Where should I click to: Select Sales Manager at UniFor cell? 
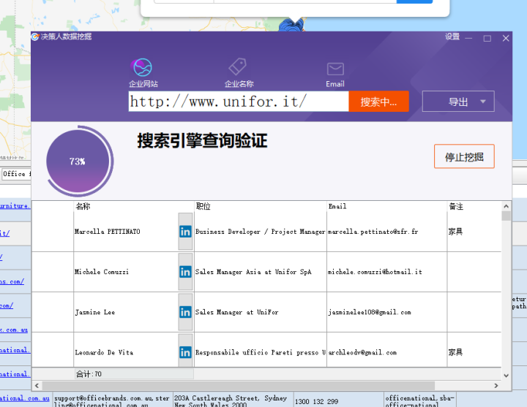pyautogui.click(x=260, y=312)
